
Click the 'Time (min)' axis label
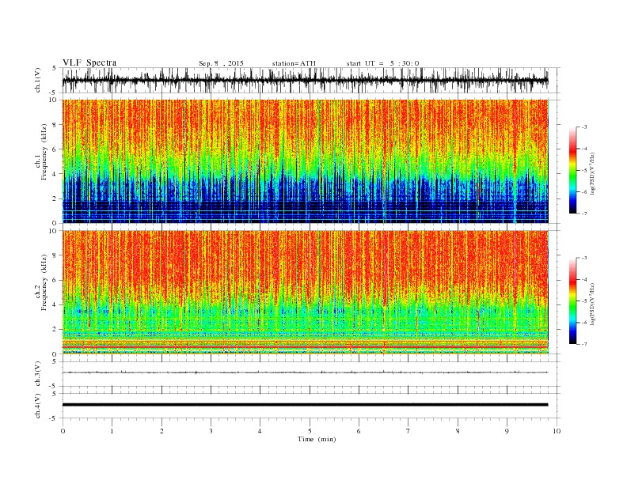point(317,439)
